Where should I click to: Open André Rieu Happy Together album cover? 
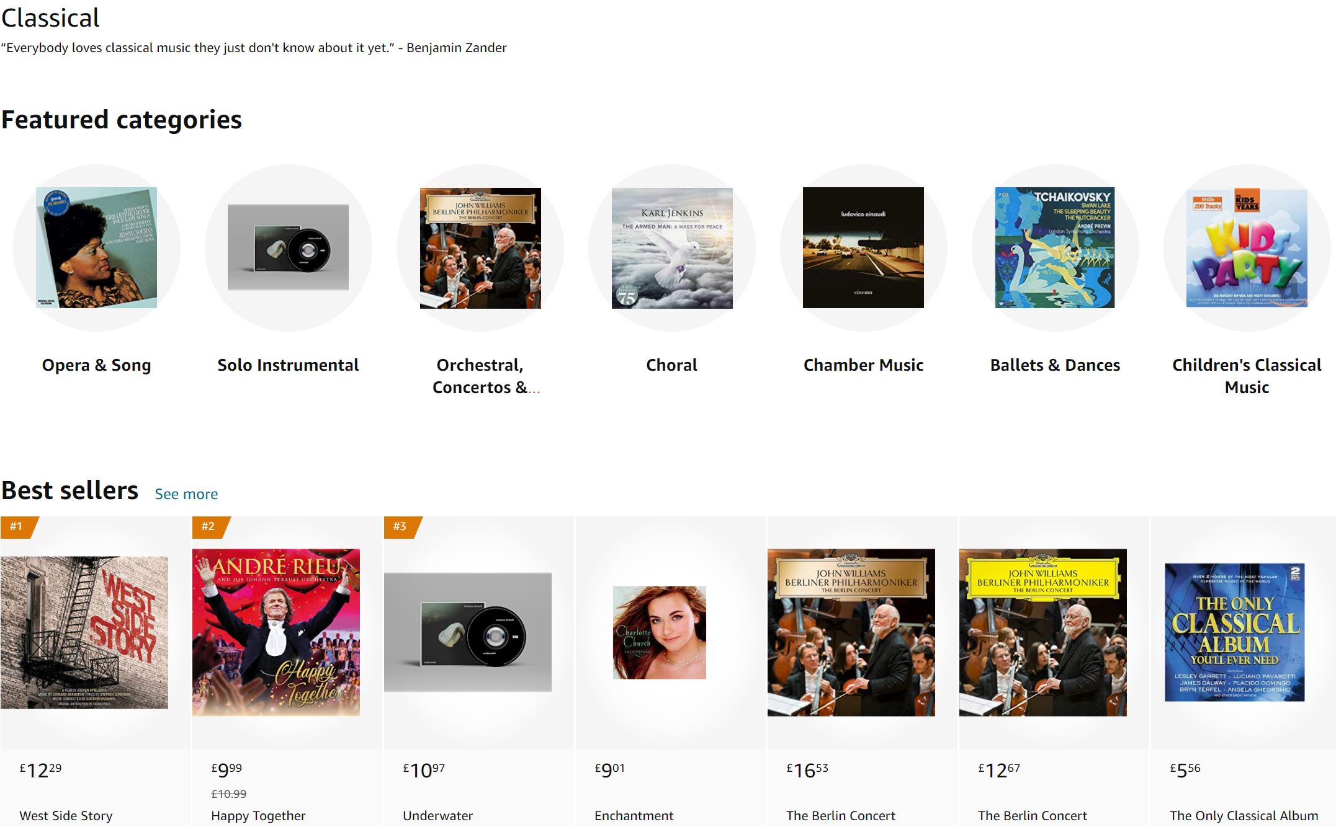click(276, 632)
